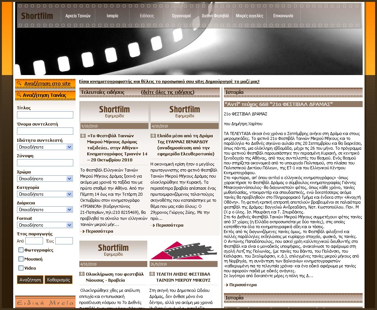
Task: Click the arrow icon before Περισσότερα in the Ιστορία column
Action: [x=226, y=285]
